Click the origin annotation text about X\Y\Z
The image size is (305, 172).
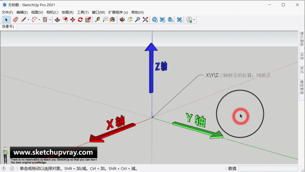pos(238,75)
